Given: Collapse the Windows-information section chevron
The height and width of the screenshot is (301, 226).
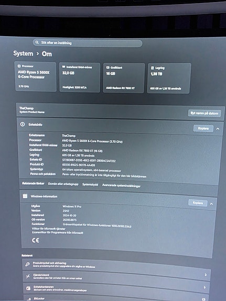Looking at the screenshot, I should 211,204.
